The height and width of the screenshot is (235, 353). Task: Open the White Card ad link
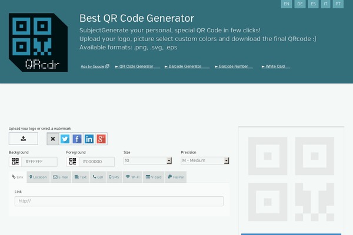275,66
